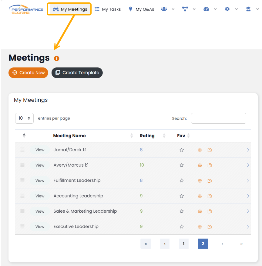Favorite the Jamal/Derek 1:1 meeting star

[182, 150]
